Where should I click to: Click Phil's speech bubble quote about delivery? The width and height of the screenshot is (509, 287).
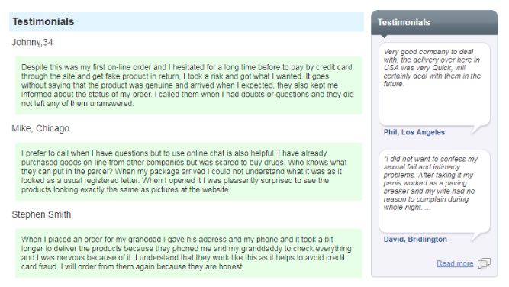[434, 84]
